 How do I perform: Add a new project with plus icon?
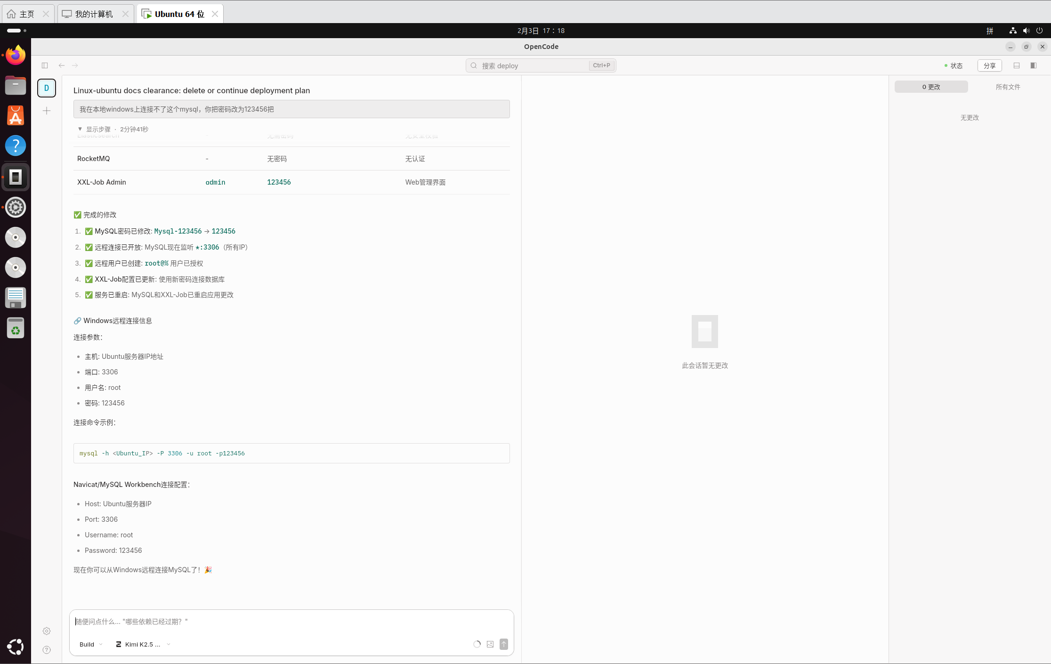point(47,111)
